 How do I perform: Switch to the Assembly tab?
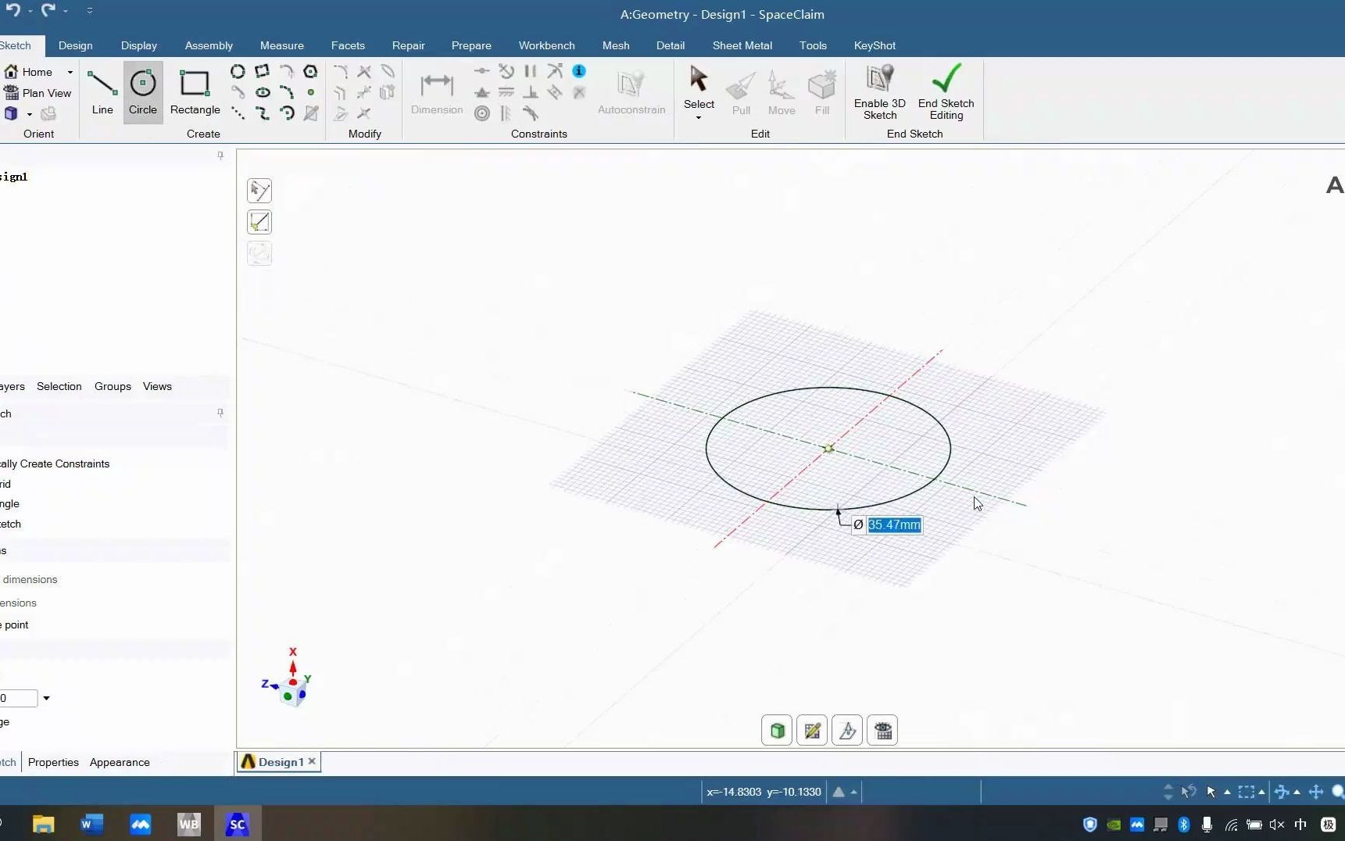(x=209, y=45)
